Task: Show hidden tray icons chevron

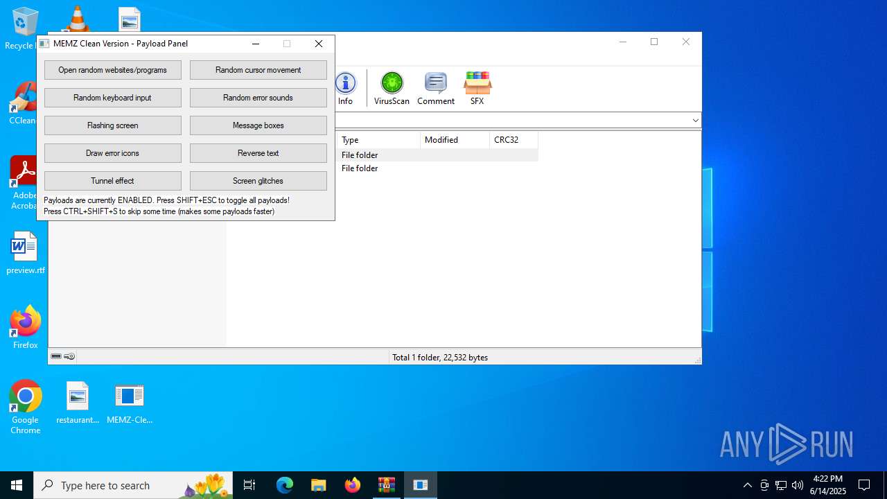Action: pyautogui.click(x=747, y=485)
